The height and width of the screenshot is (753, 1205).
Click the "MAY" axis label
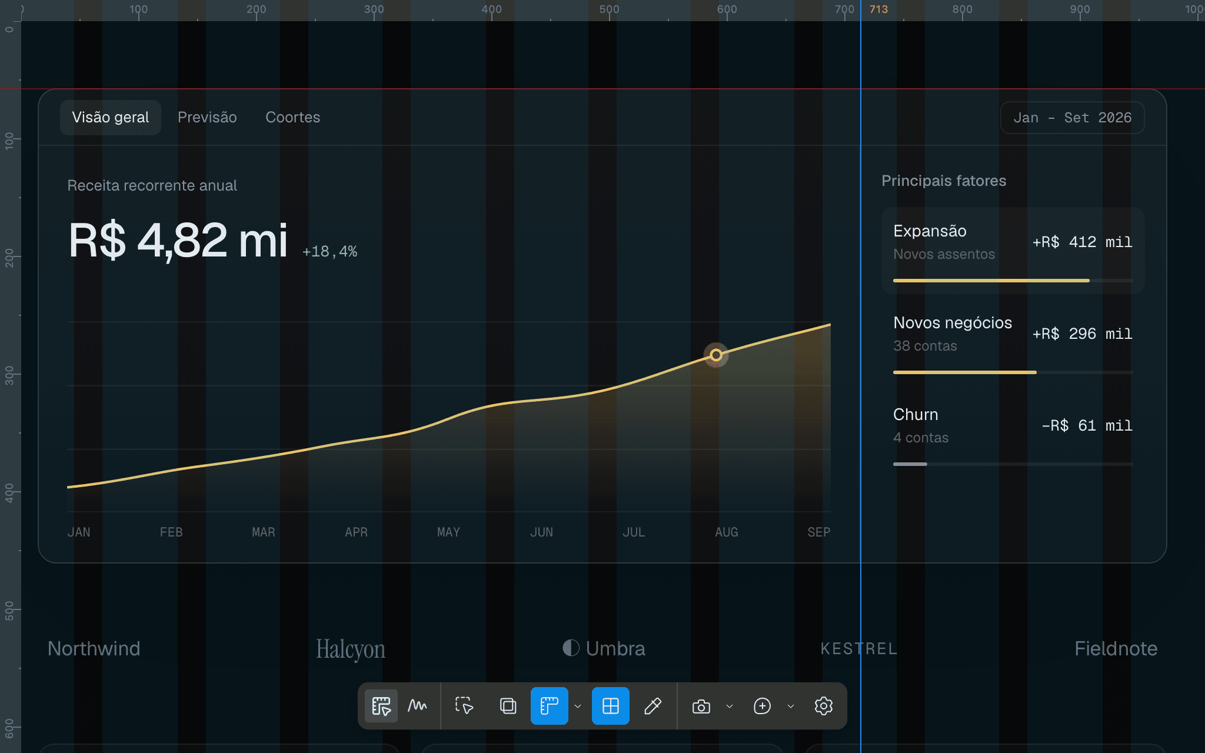pyautogui.click(x=448, y=532)
